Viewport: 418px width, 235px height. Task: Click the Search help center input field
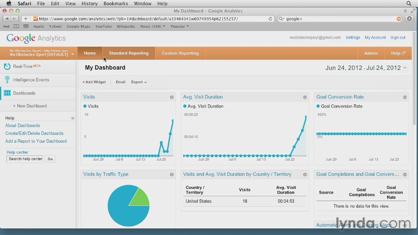click(25, 159)
